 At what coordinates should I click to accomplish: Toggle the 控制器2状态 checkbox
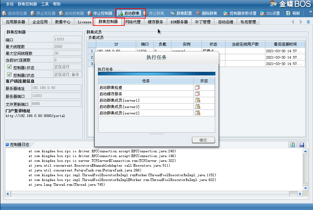[9, 75]
